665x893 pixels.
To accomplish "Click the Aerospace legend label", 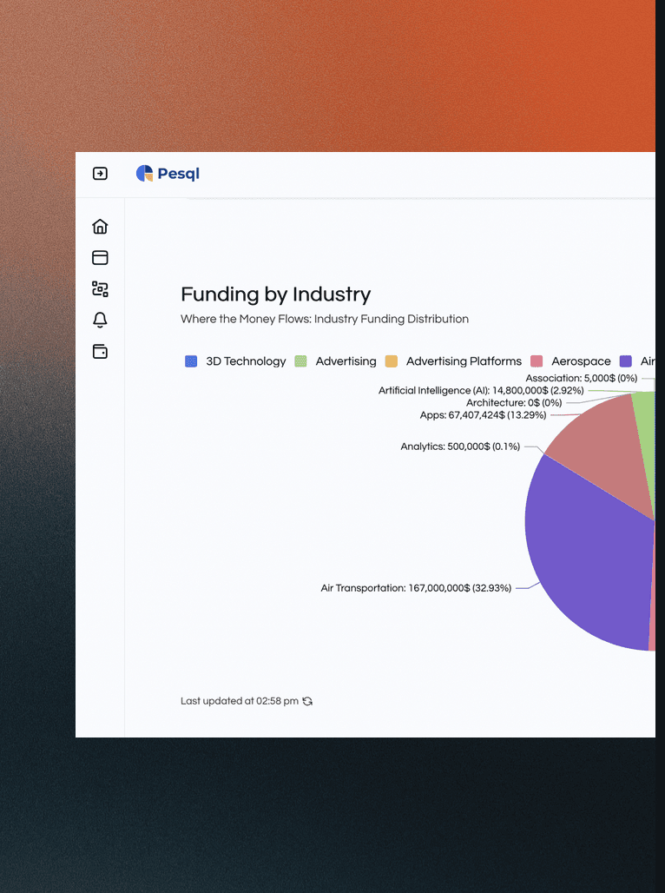I will click(x=582, y=361).
